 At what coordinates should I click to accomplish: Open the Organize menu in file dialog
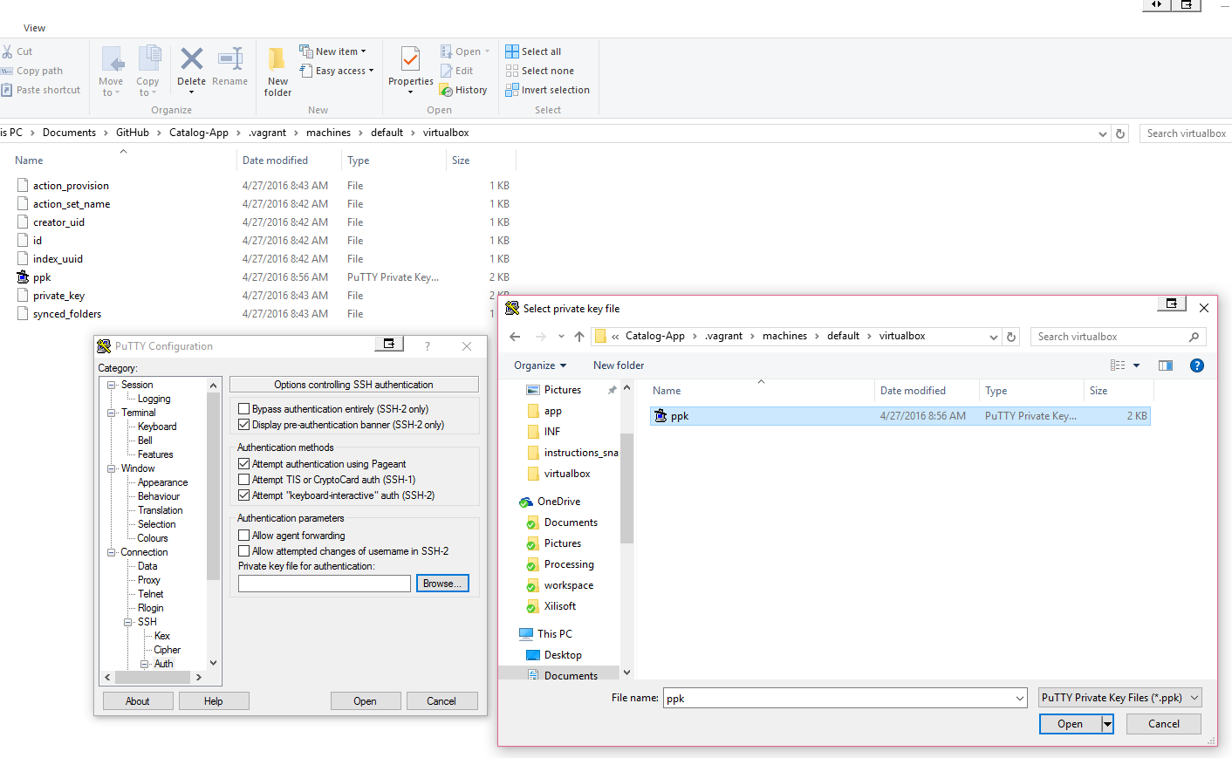(x=540, y=365)
